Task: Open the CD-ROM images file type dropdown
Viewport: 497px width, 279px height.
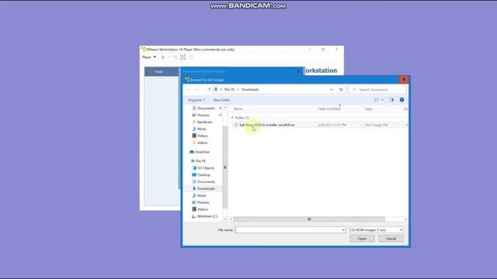Action: pos(376,230)
